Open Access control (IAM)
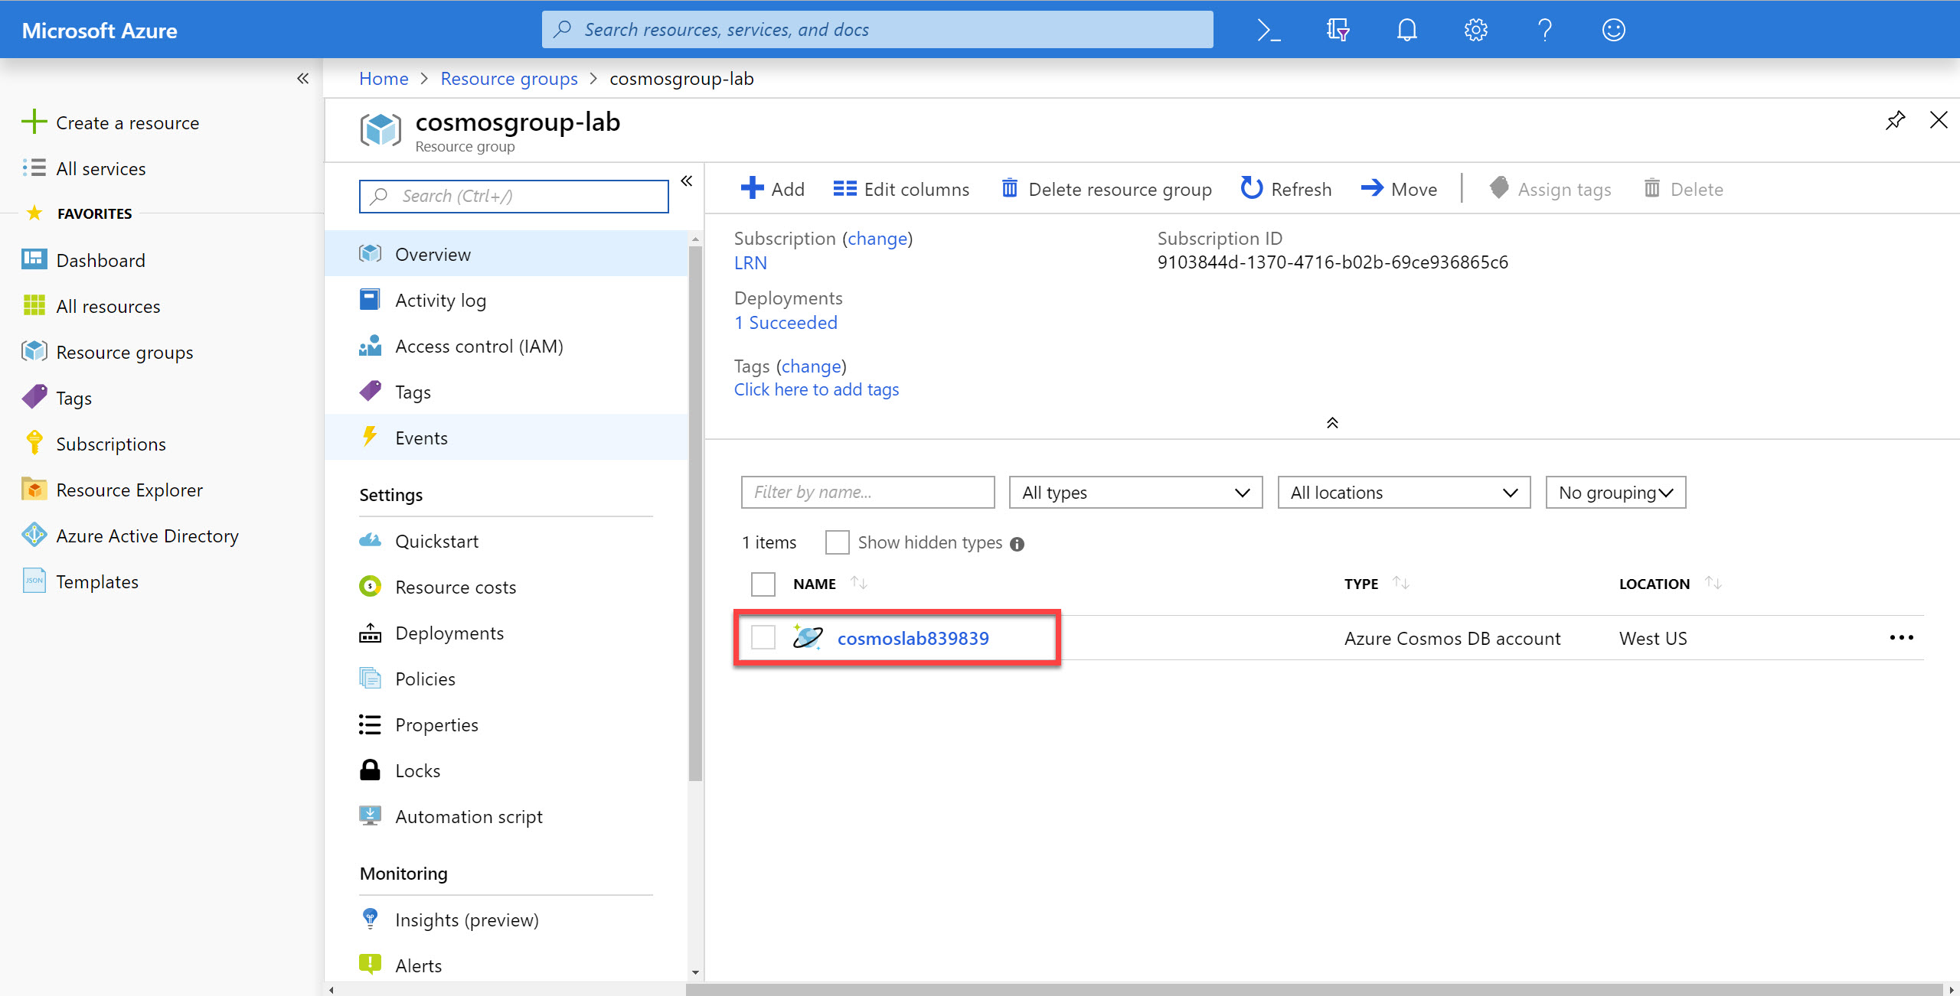The width and height of the screenshot is (1960, 996). pos(479,346)
